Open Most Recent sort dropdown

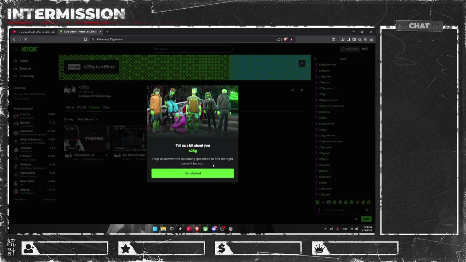tap(88, 119)
